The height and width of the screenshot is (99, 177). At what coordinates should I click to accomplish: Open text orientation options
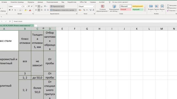[x=46, y=6]
